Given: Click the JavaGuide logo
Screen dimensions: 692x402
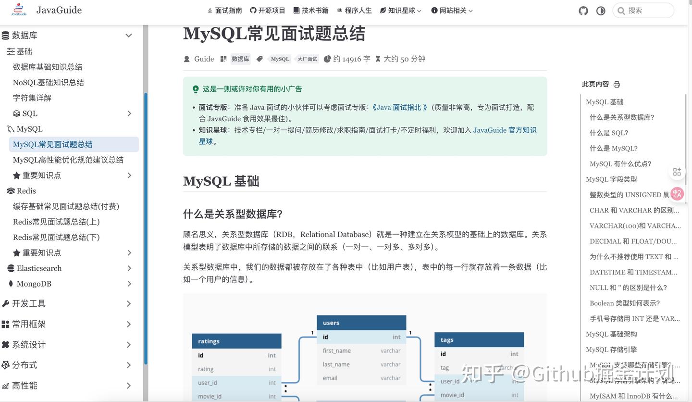Looking at the screenshot, I should point(18,10).
